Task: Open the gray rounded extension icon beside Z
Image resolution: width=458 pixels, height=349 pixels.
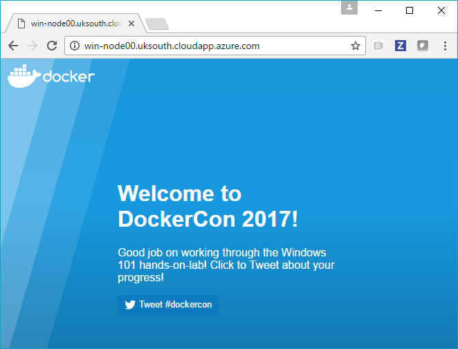Action: [x=422, y=46]
